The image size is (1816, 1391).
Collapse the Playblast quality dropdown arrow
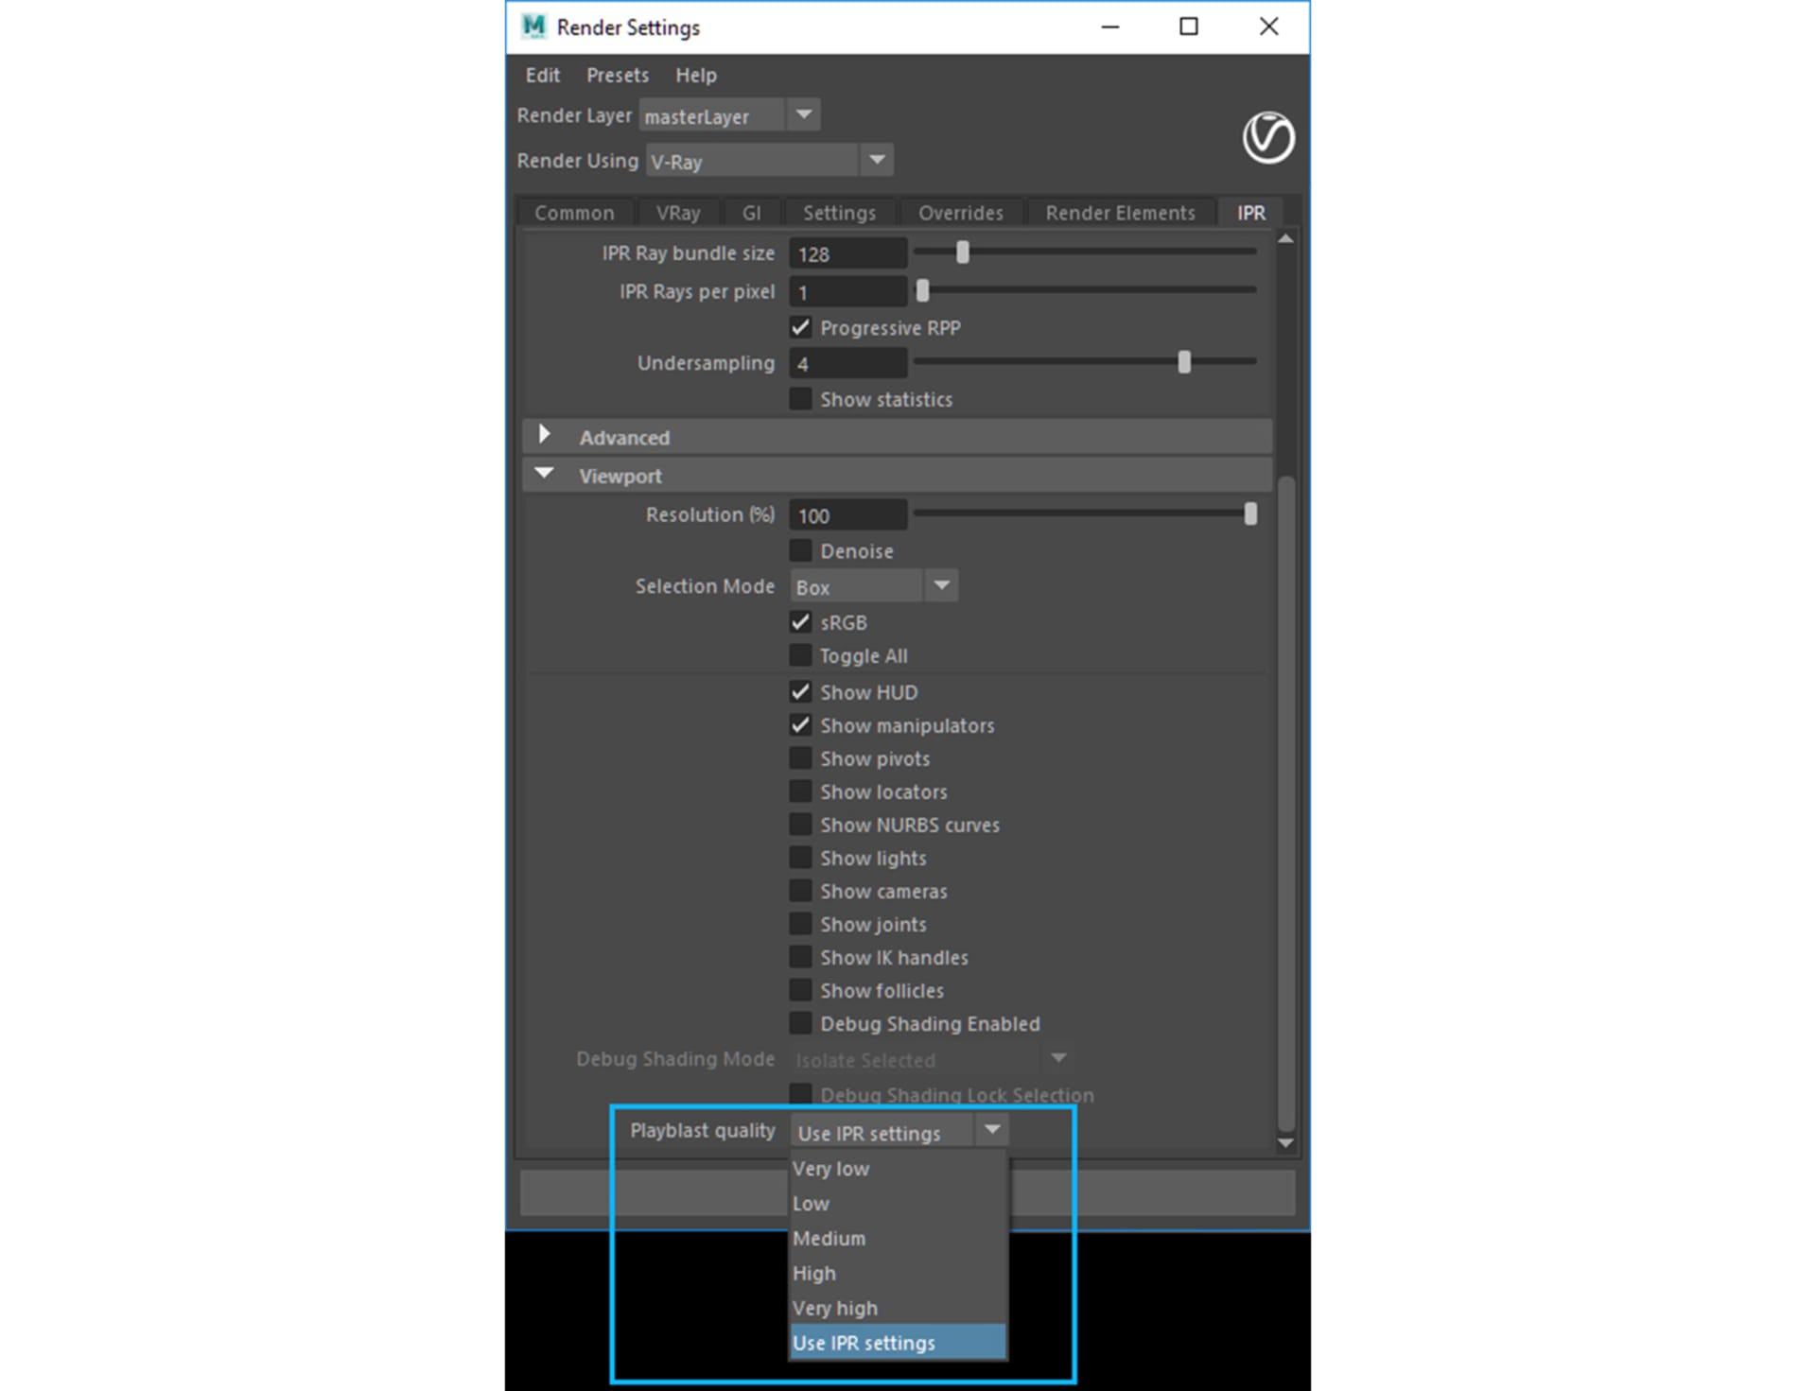point(991,1130)
